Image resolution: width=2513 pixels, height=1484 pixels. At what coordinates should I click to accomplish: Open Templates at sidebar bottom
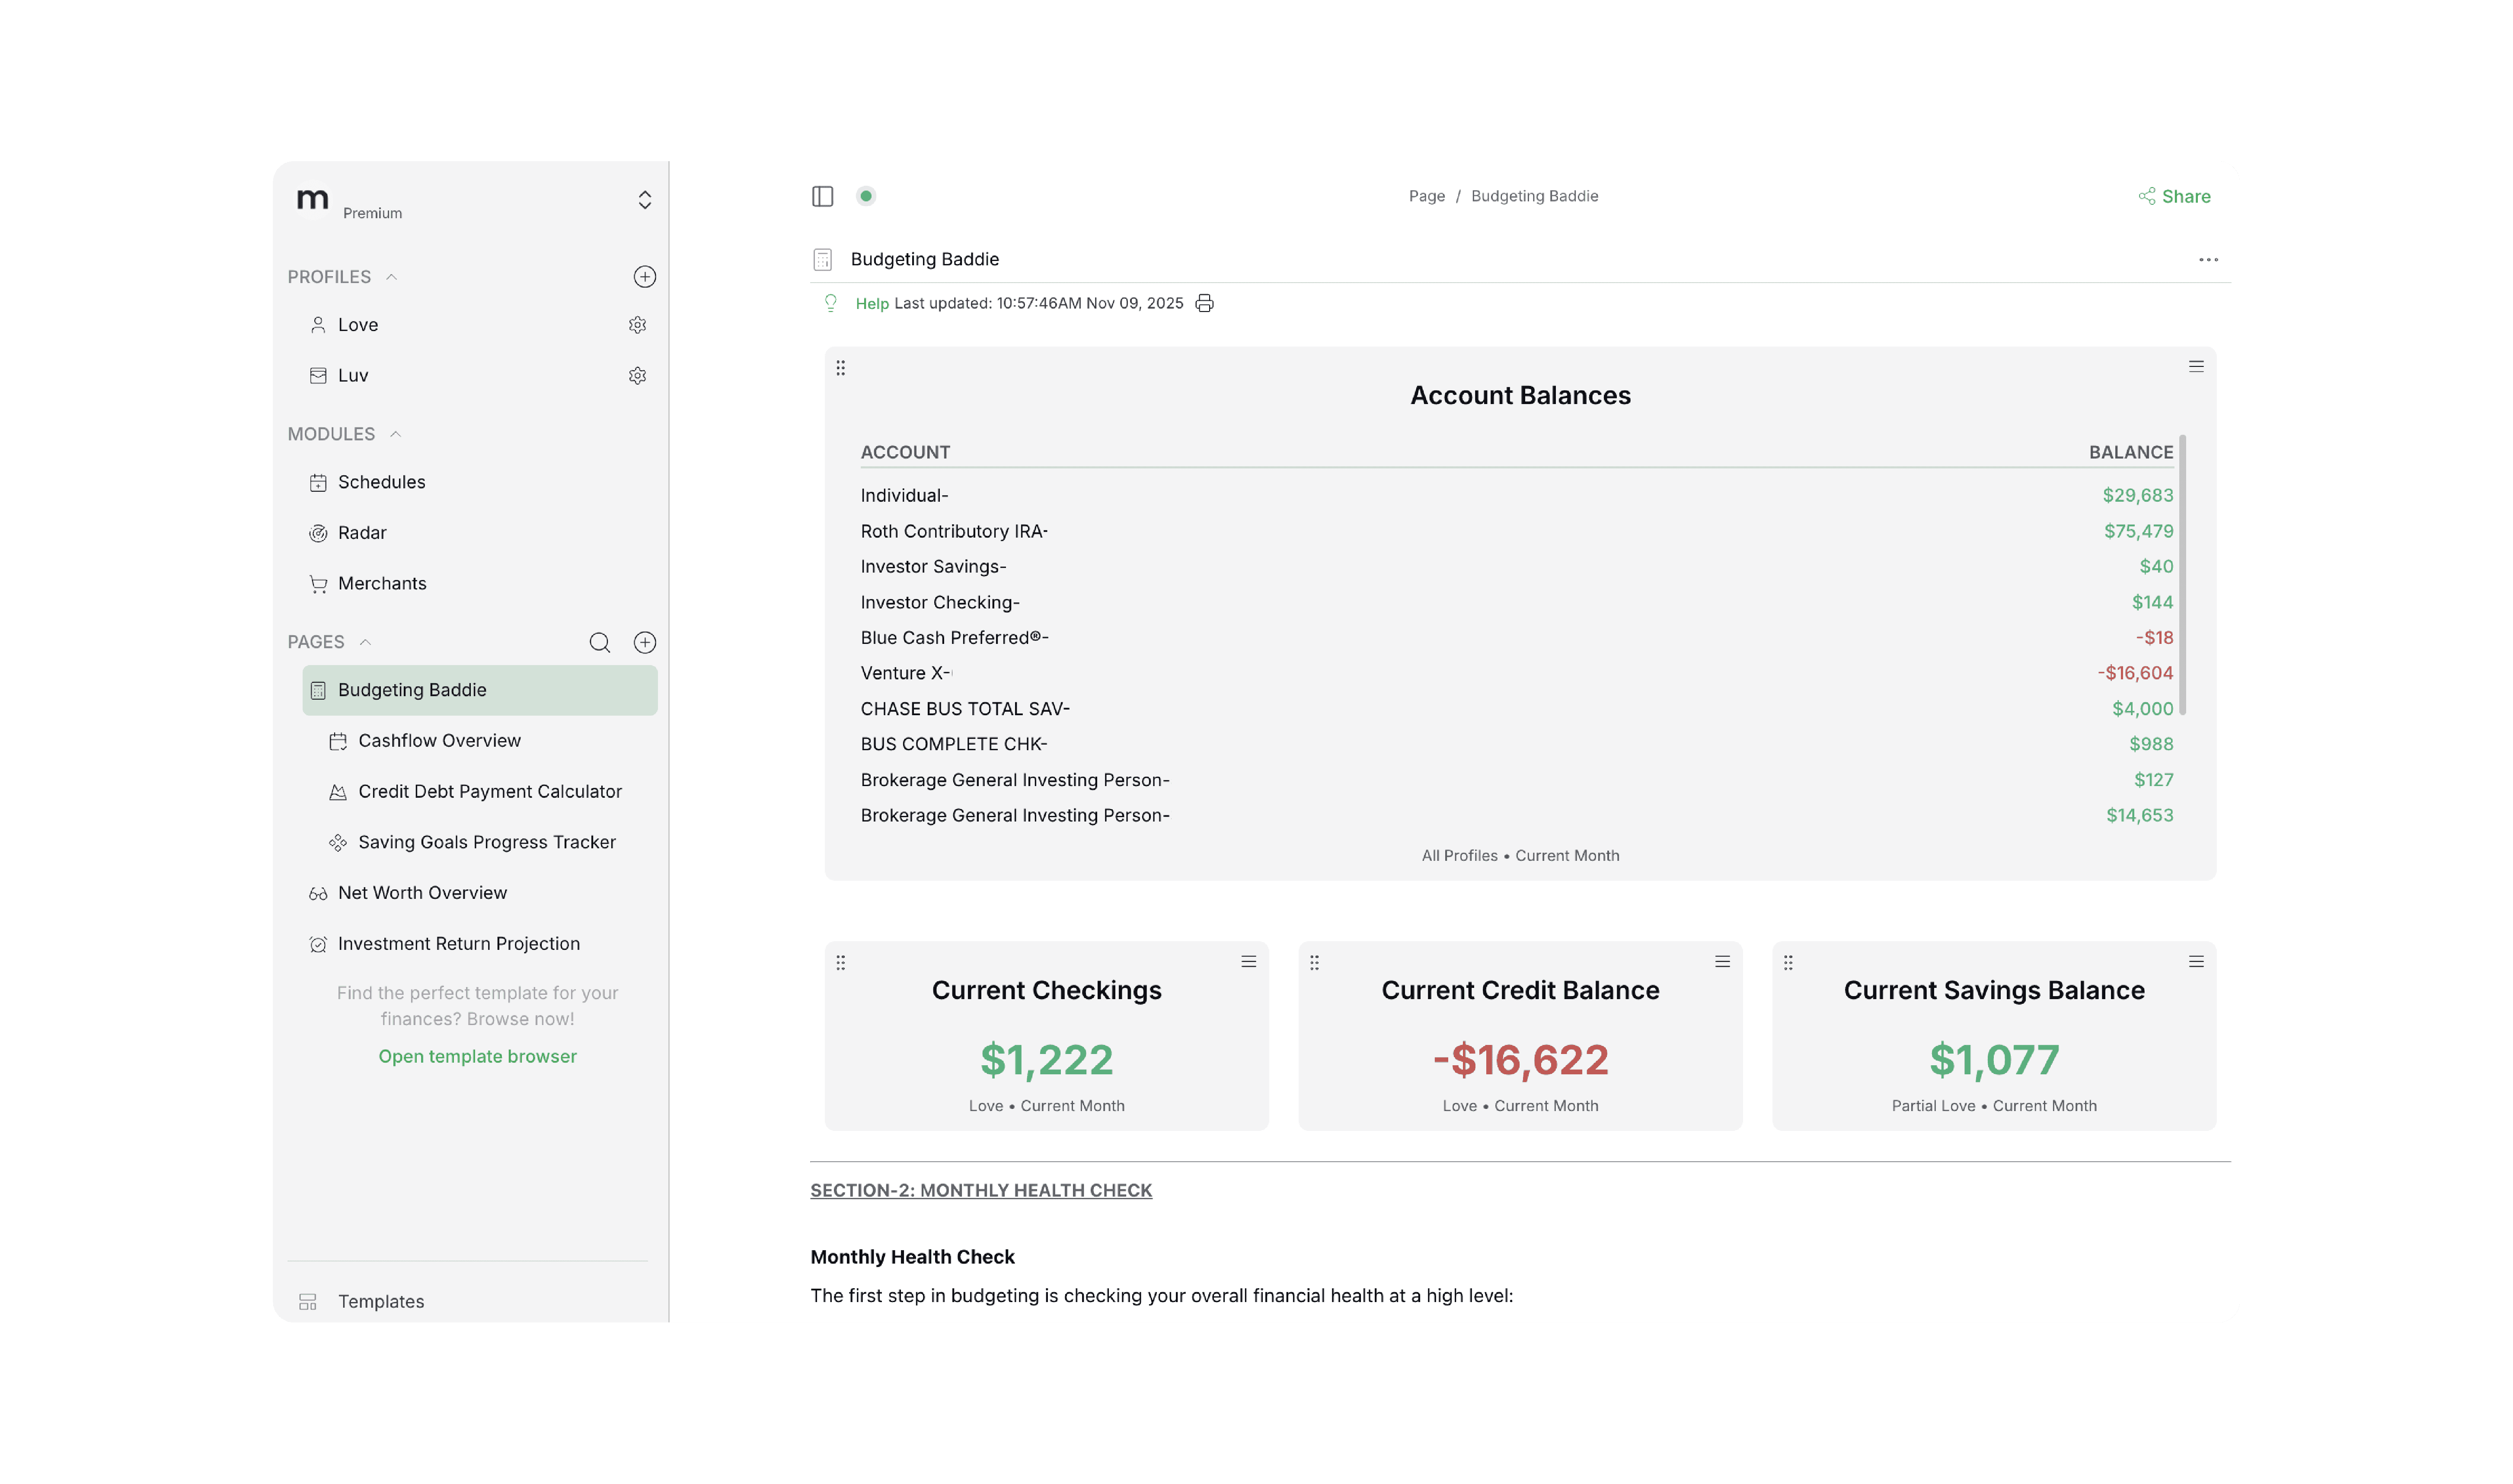pyautogui.click(x=381, y=1302)
